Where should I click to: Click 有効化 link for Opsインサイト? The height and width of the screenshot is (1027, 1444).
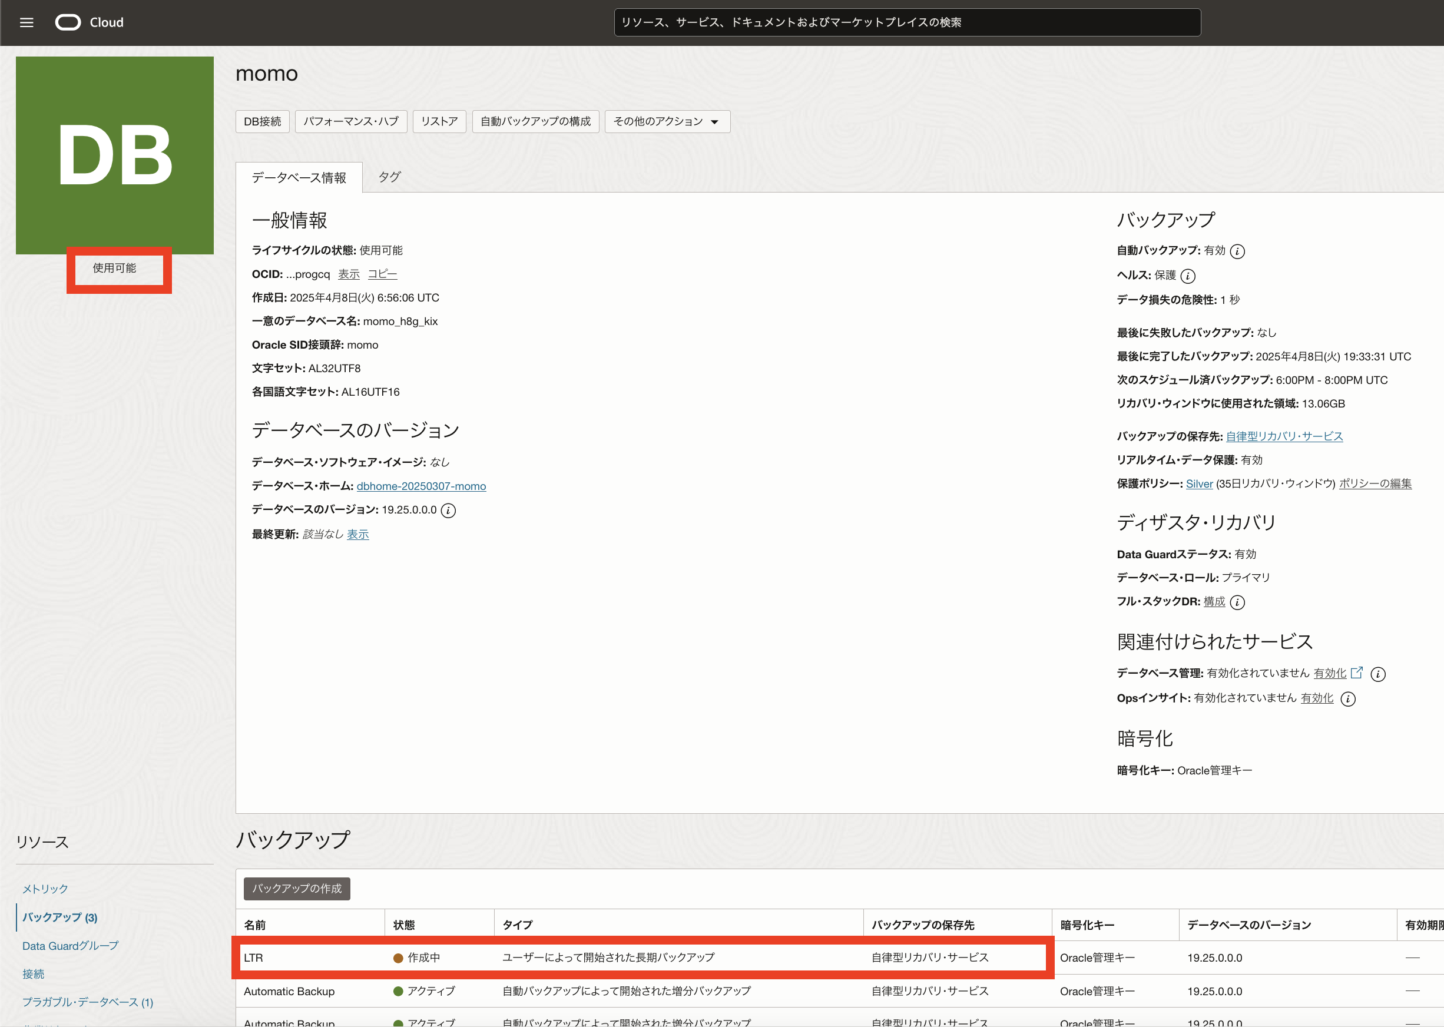tap(1317, 698)
